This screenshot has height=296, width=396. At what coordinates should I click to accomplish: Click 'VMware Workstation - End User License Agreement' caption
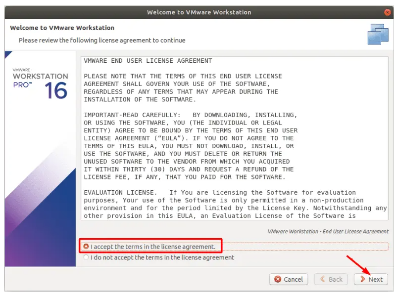point(328,231)
